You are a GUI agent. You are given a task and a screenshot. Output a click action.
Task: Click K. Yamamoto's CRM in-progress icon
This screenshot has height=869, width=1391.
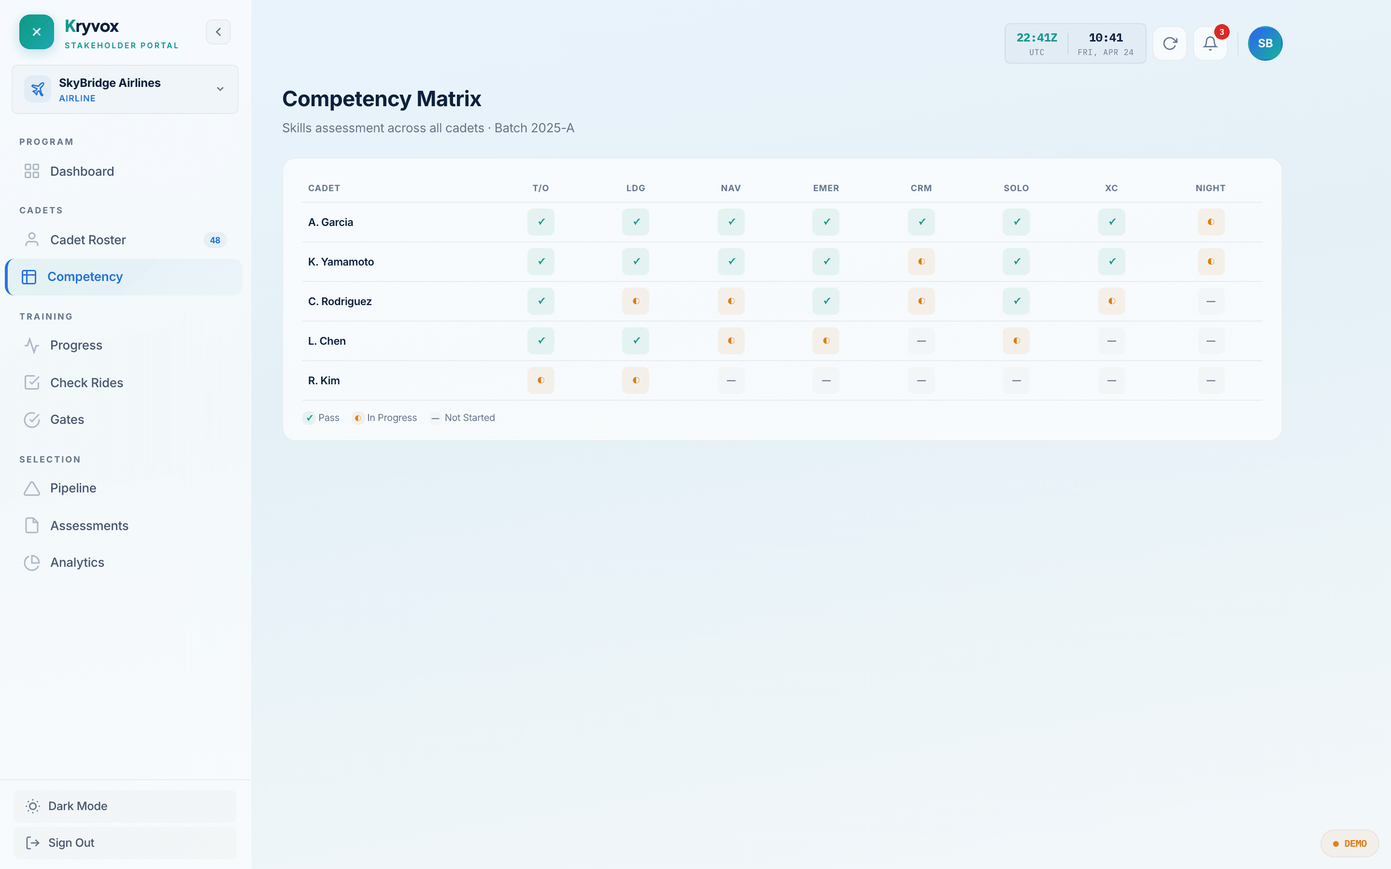point(922,262)
